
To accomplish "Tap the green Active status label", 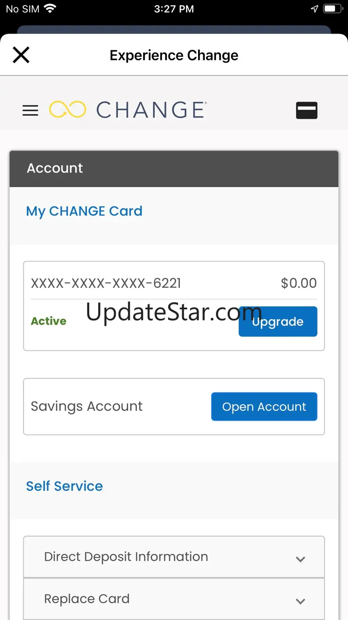I will pyautogui.click(x=49, y=321).
